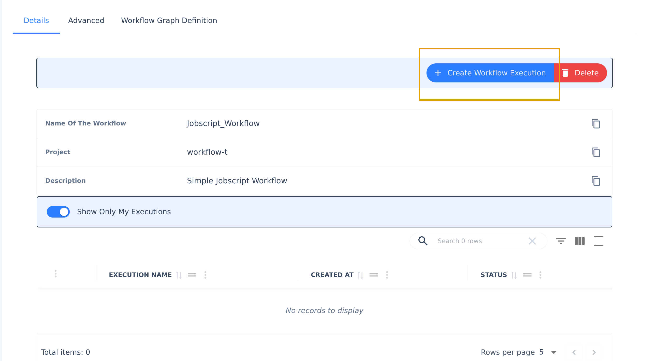
Task: Open the table filter icon
Action: coord(561,241)
